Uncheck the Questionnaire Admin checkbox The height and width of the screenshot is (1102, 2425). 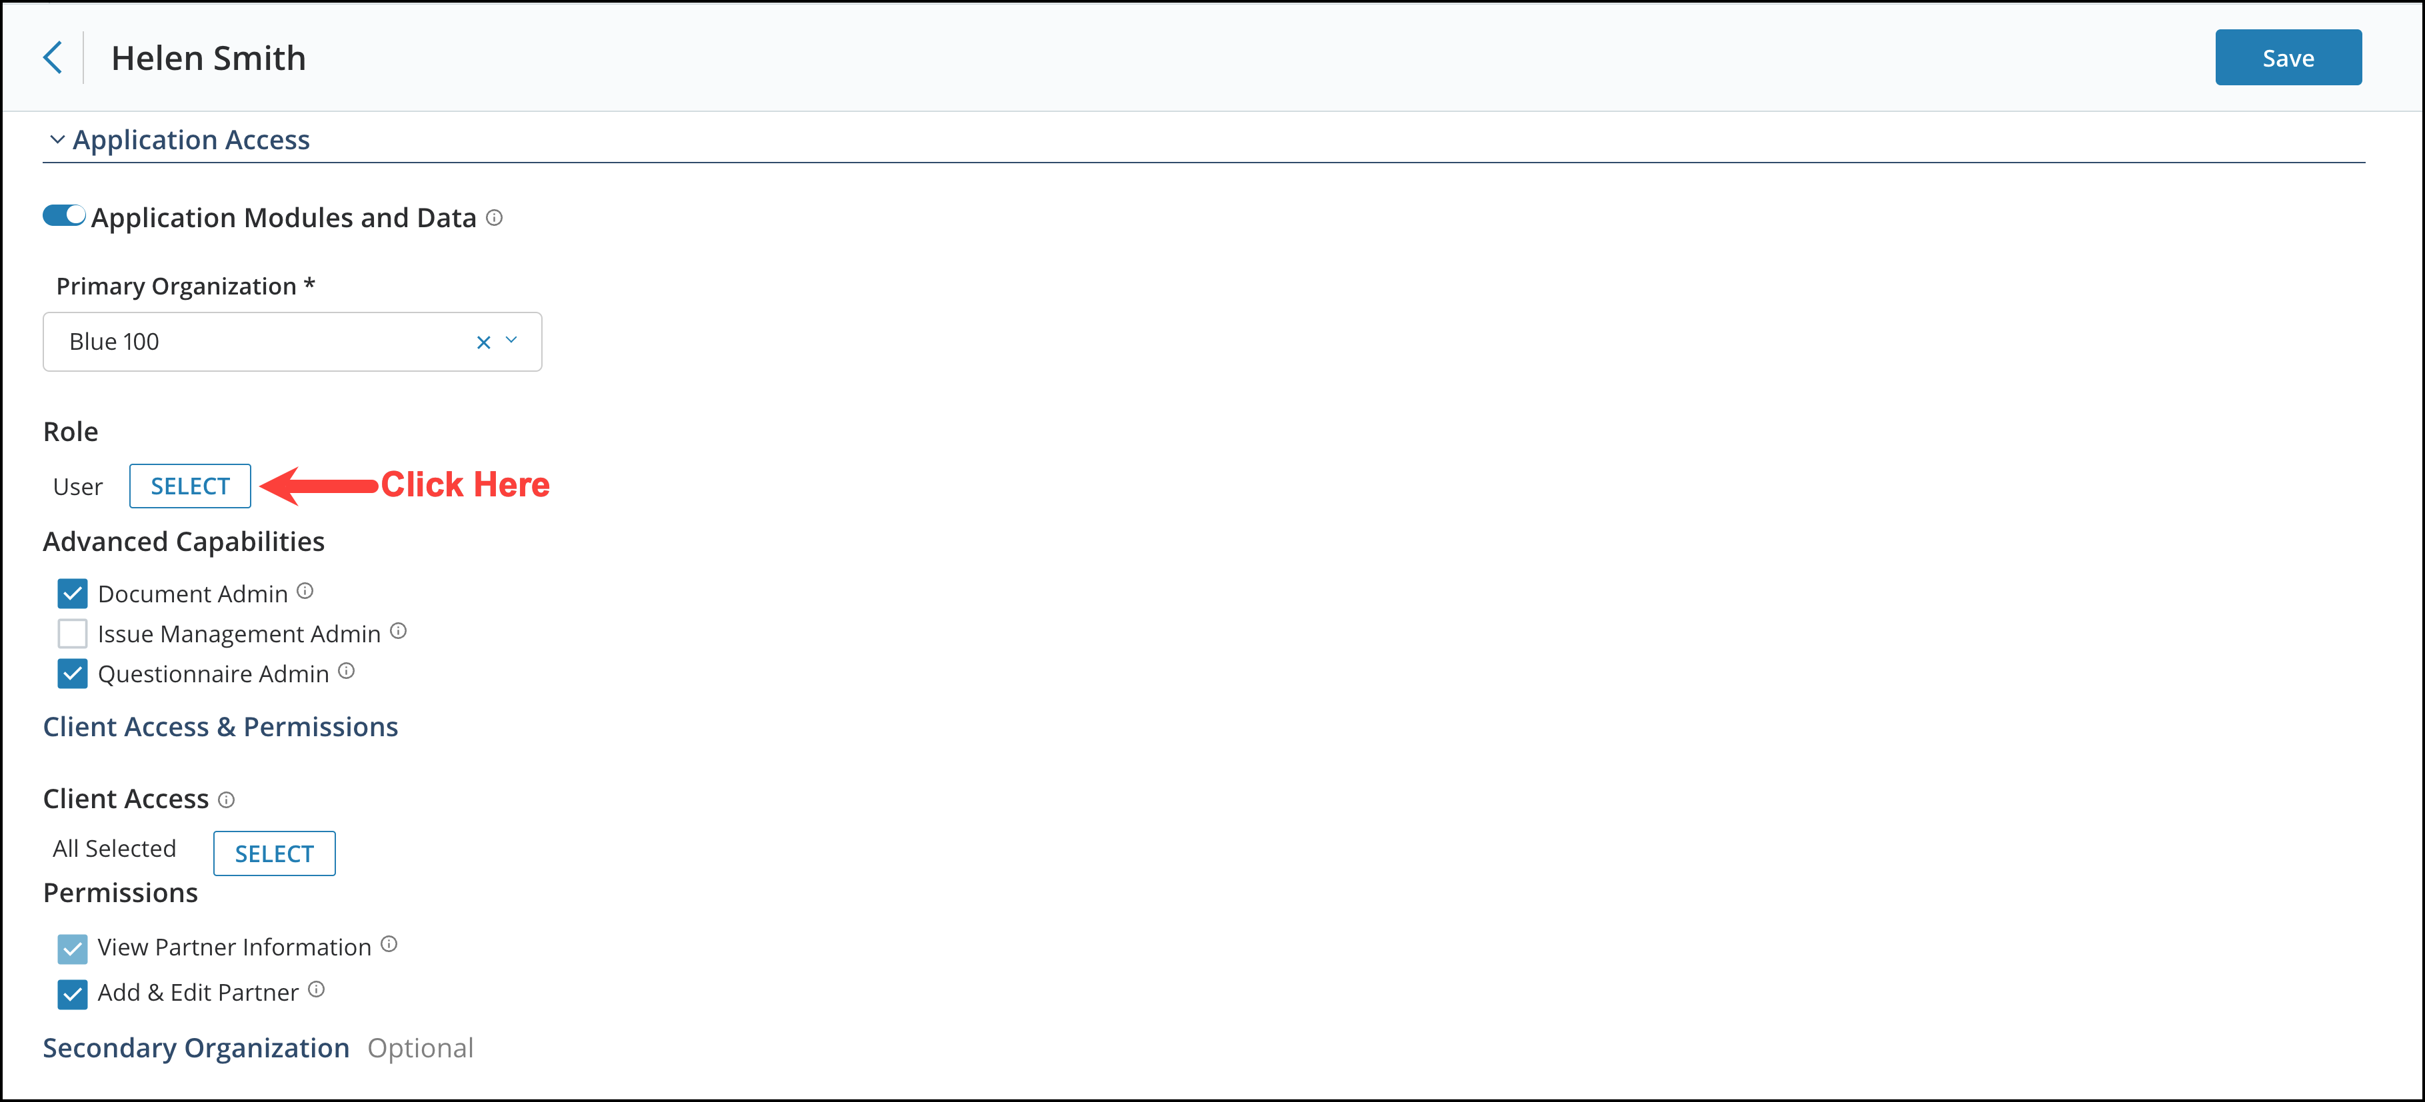pos(73,674)
